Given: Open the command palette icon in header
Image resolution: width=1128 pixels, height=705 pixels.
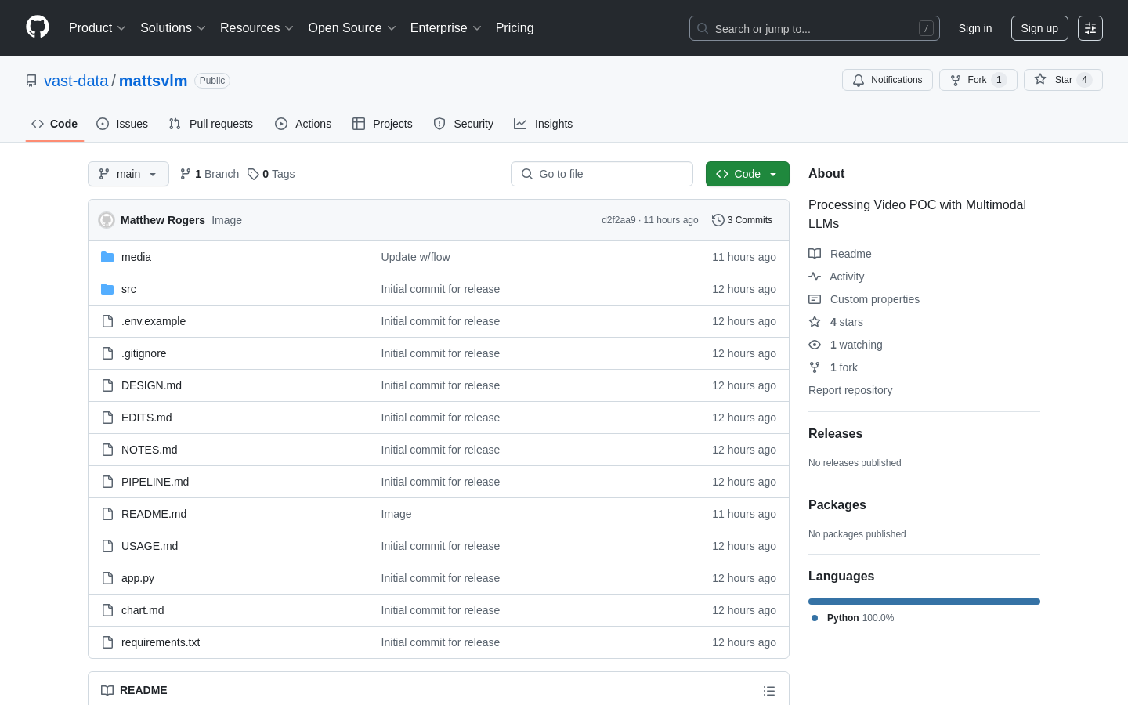Looking at the screenshot, I should coord(1090,28).
